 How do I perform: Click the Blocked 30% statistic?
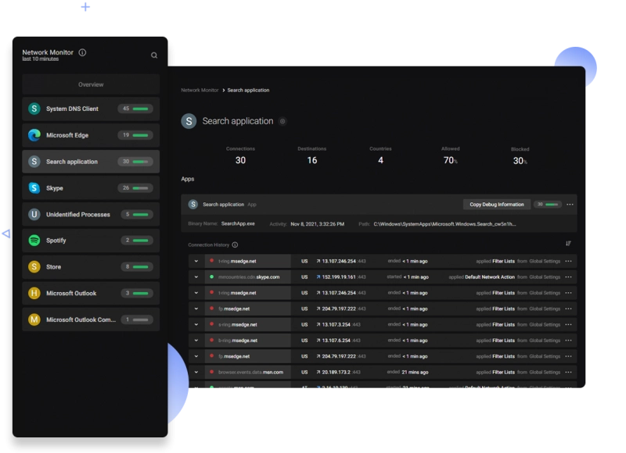pyautogui.click(x=520, y=161)
